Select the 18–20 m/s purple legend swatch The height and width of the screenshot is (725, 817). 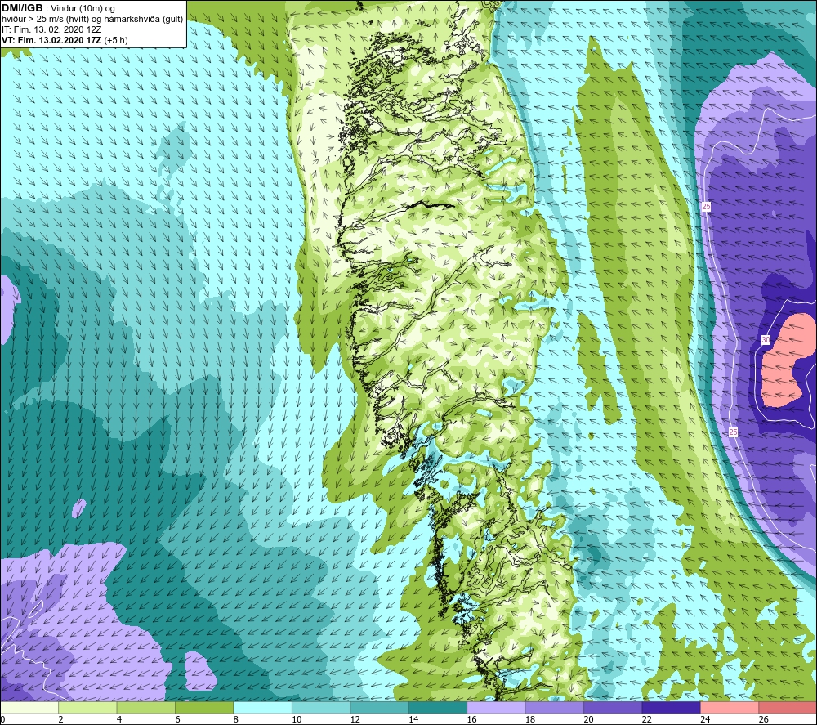pos(555,708)
